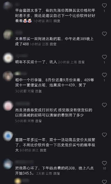Tap the partially visible heart at the bottom
Image resolution: width=111 pixels, height=184 pixels.
coord(104,182)
